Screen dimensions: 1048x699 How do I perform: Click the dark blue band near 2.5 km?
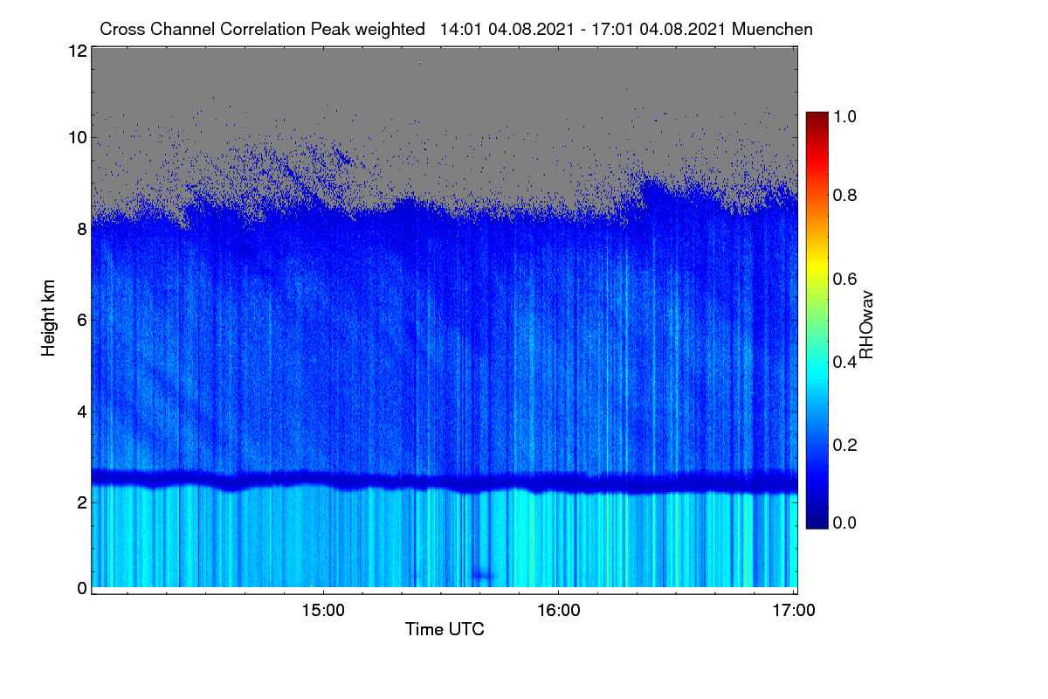pos(444,480)
